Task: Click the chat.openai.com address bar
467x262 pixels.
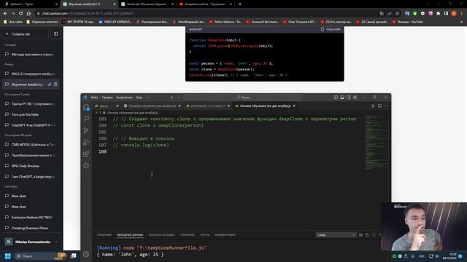Action: click(x=206, y=13)
